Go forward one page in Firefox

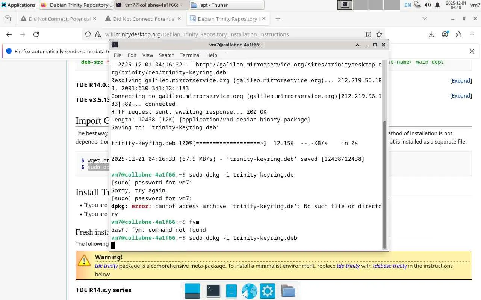pos(23,34)
